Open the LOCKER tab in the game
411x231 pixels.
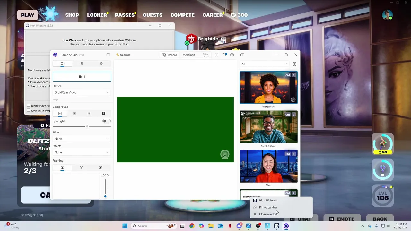click(x=97, y=15)
